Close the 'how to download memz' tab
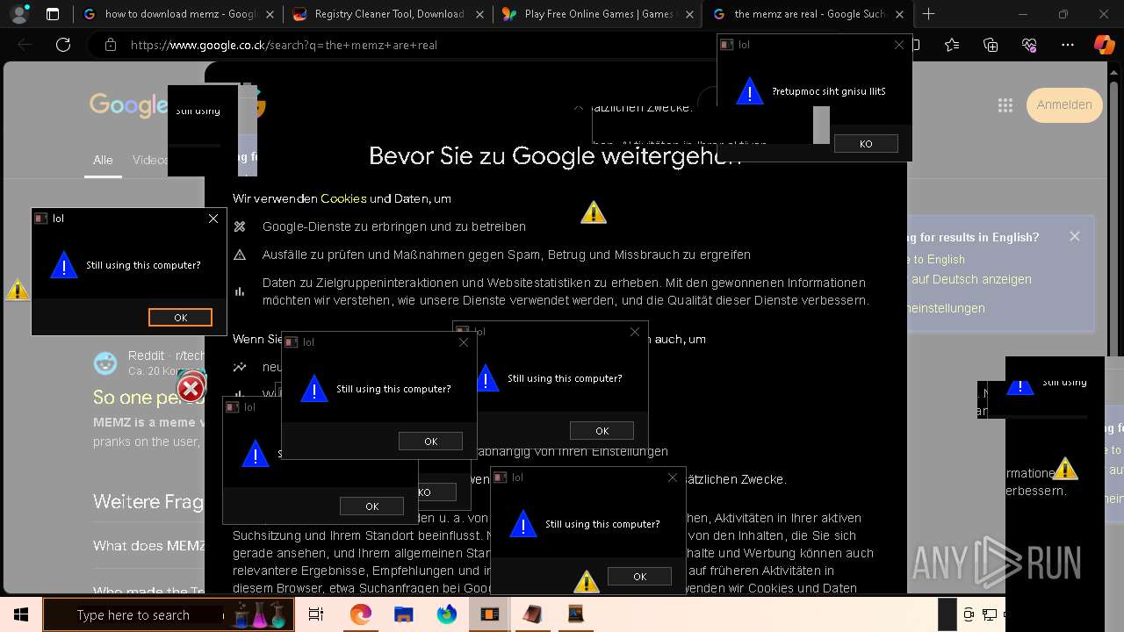Viewport: 1124px width, 632px height. point(269,14)
